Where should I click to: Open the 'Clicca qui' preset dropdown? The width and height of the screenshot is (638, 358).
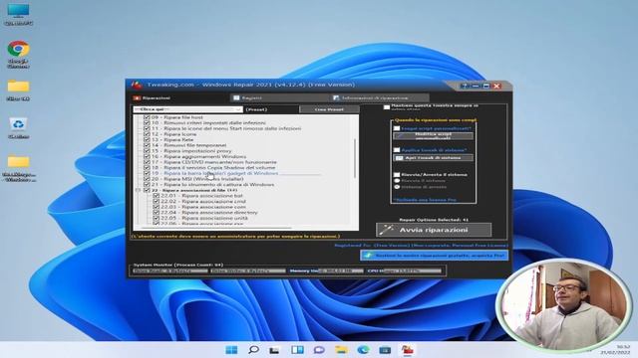click(x=188, y=109)
